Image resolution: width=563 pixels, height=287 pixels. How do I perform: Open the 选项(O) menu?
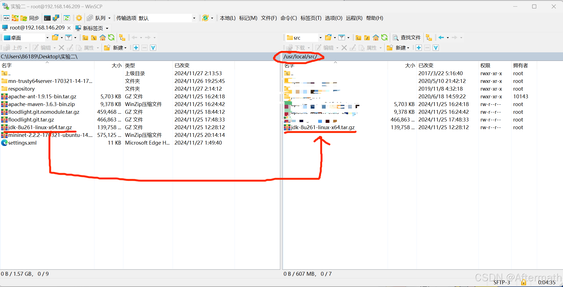click(x=333, y=18)
